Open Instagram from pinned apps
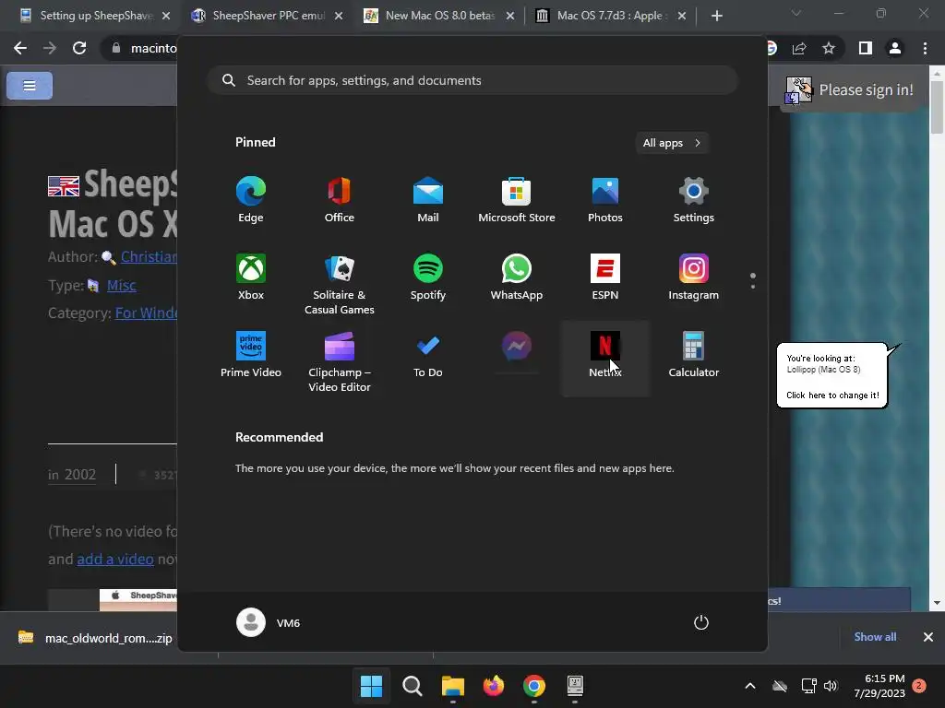The height and width of the screenshot is (708, 945). point(694,277)
